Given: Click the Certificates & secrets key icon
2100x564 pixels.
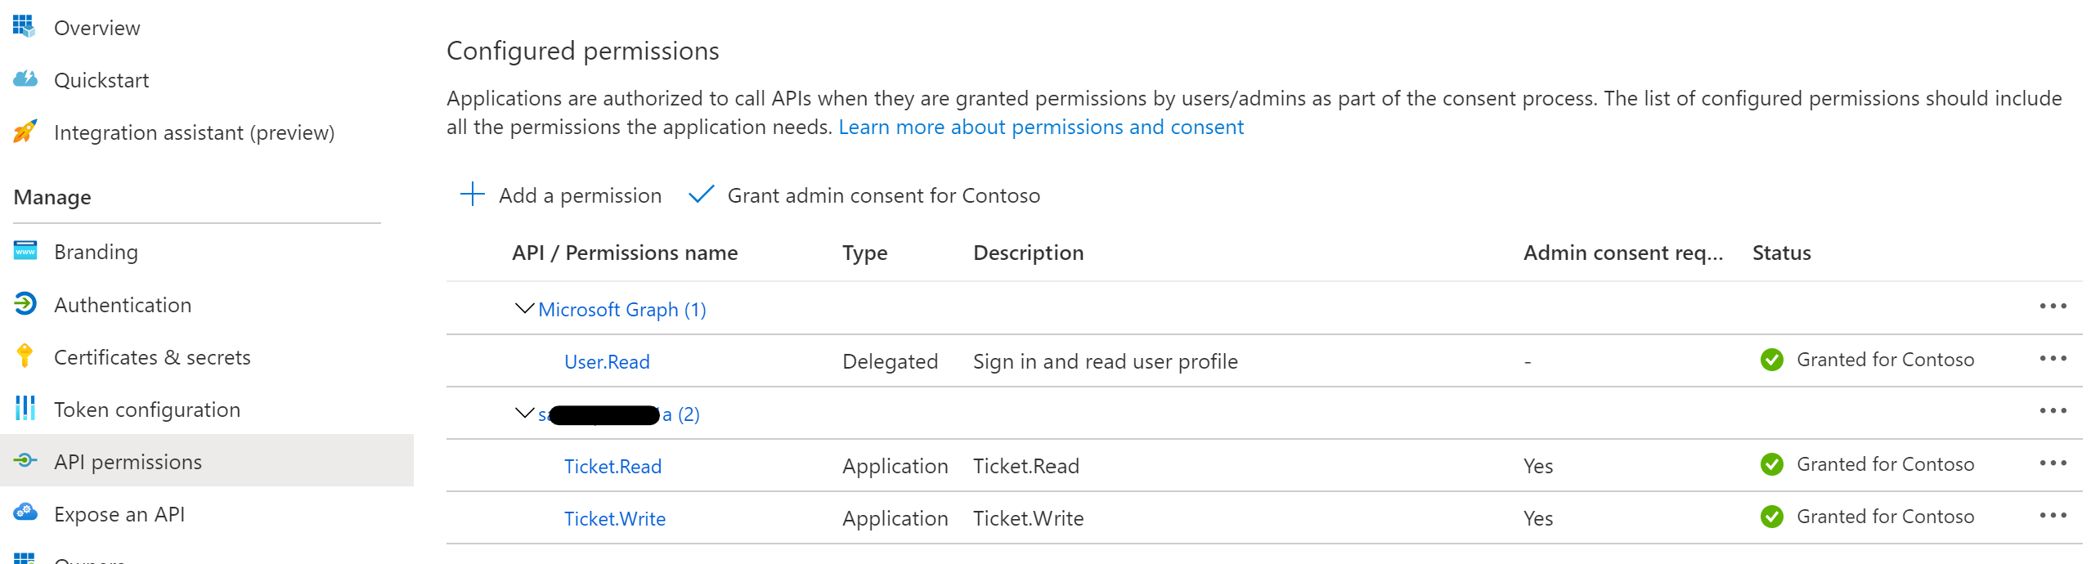Looking at the screenshot, I should pyautogui.click(x=25, y=356).
